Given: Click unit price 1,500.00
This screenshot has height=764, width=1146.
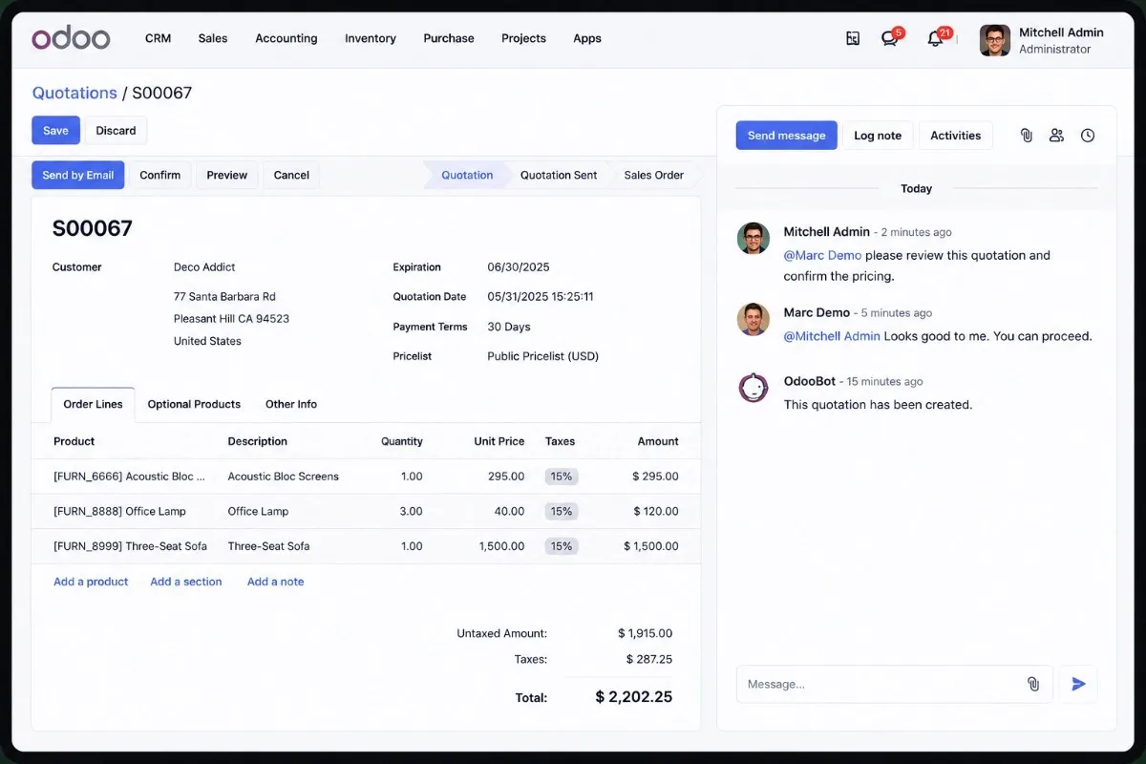Looking at the screenshot, I should 501,546.
